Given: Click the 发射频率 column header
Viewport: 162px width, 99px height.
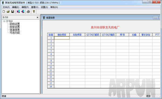Looking at the screenshot, I should 77,35.
